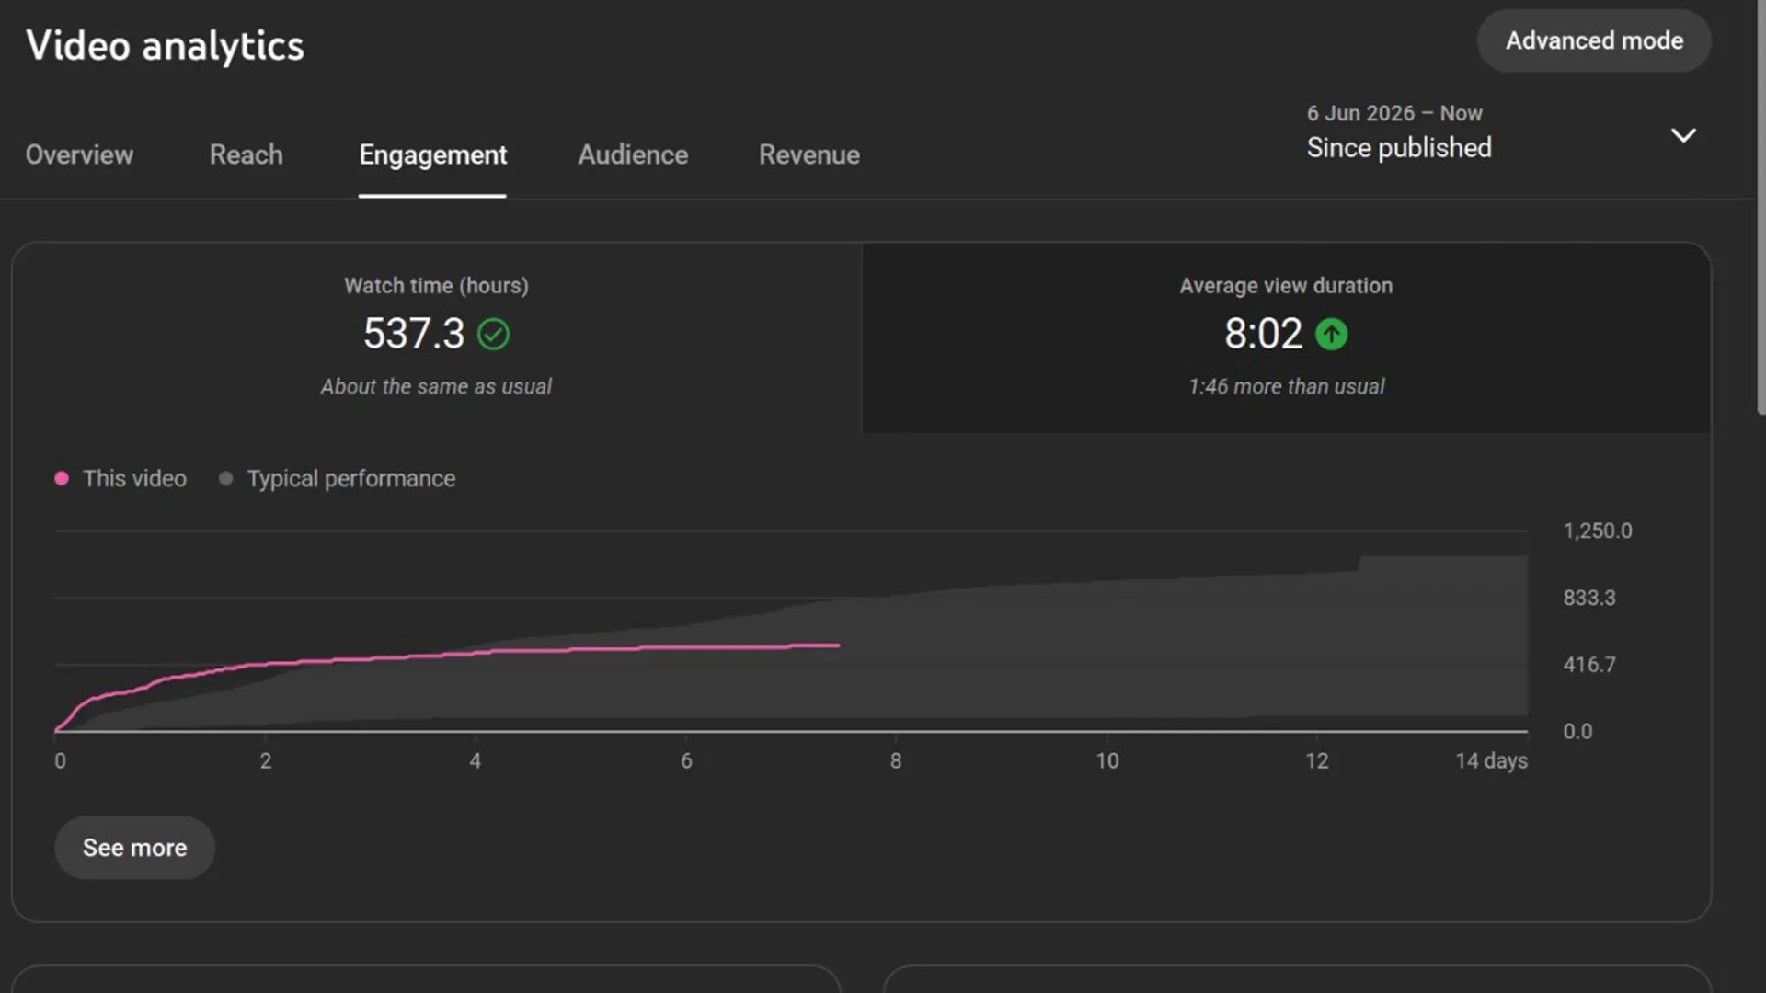Click the 'This video' legend label
This screenshot has height=993, width=1766.
click(134, 479)
